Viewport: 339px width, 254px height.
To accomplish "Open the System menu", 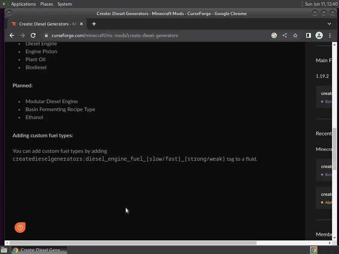I will point(65,4).
